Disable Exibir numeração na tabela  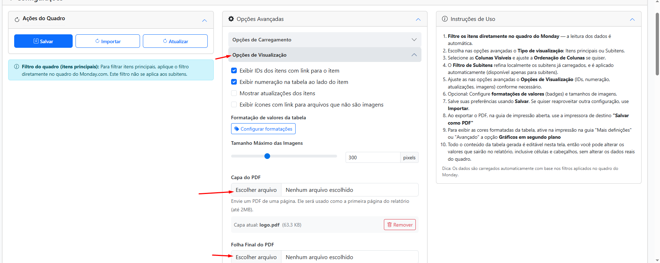point(234,82)
